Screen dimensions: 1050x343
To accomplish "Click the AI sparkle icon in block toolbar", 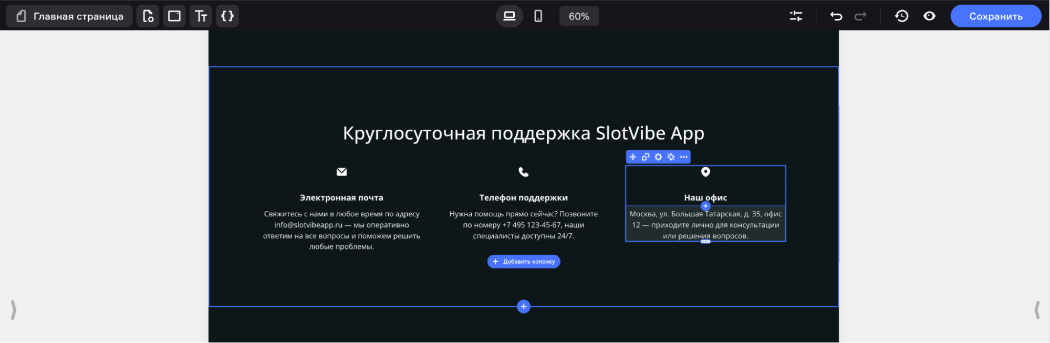I will pyautogui.click(x=671, y=157).
